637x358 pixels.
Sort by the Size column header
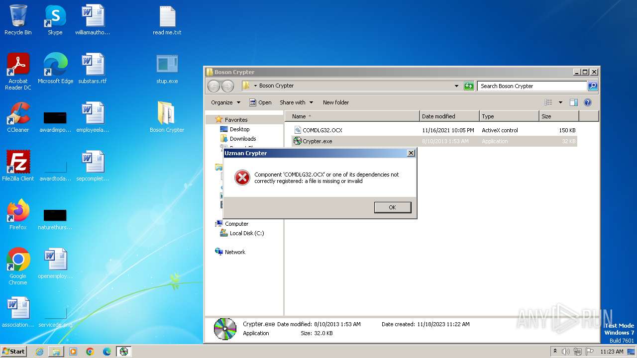click(559, 116)
